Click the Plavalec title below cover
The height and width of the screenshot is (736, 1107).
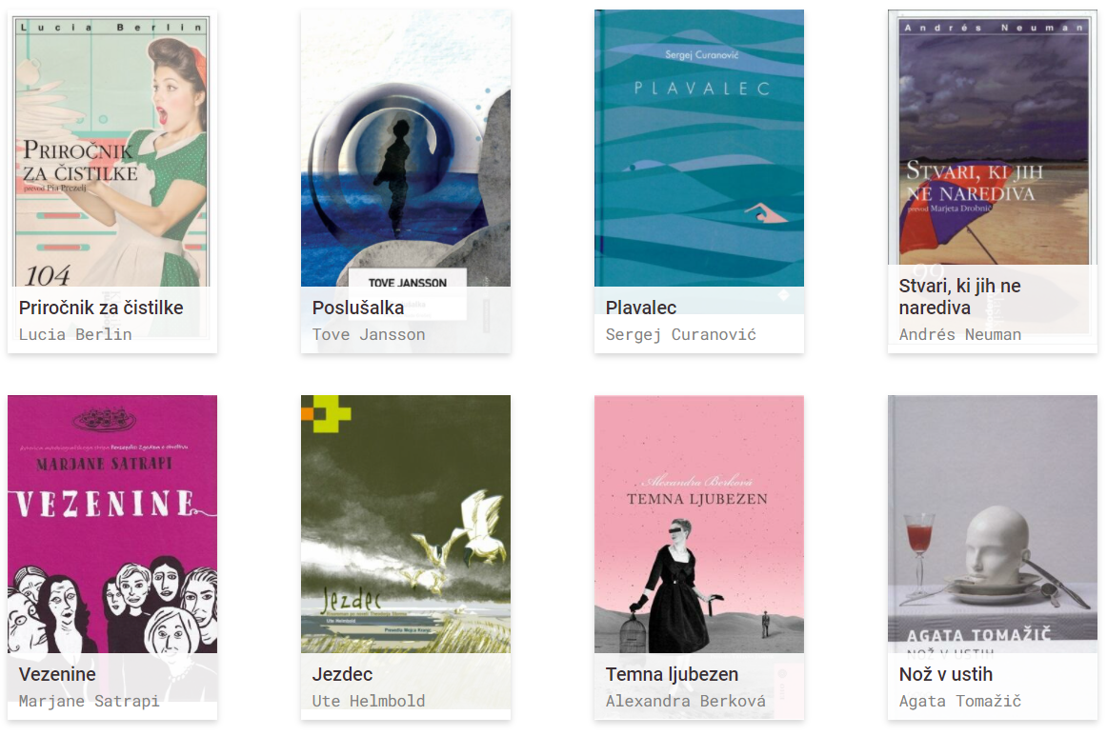(641, 308)
